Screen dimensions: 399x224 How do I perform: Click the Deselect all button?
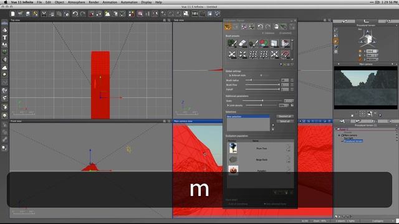[285, 116]
